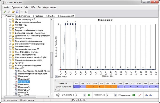Select the lamp state cell under 0,16
The image size is (160, 103).
tap(89, 87)
